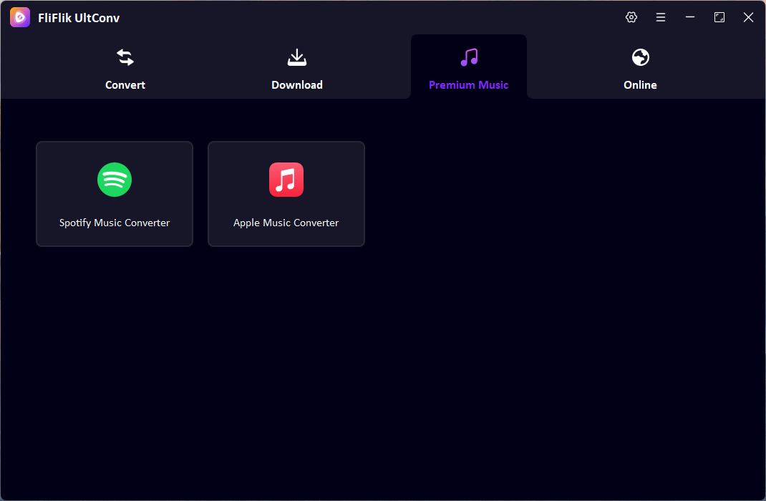Open the hamburger menu in title bar
766x501 pixels.
tap(661, 17)
